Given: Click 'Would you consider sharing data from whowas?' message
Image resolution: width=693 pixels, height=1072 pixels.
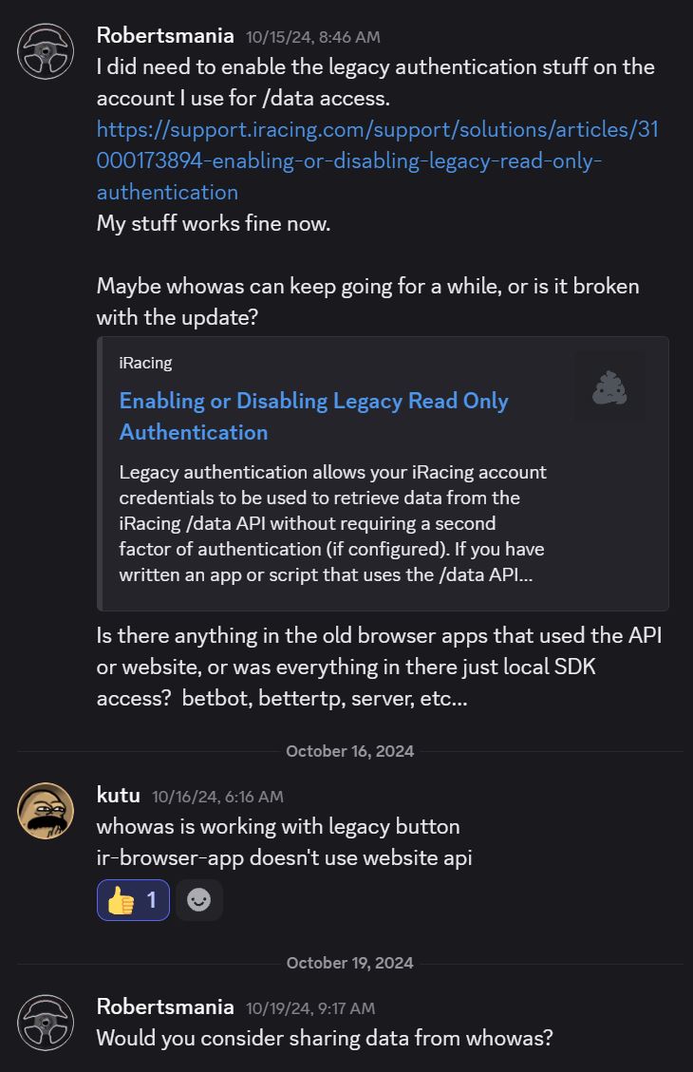Looking at the screenshot, I should click(325, 1039).
